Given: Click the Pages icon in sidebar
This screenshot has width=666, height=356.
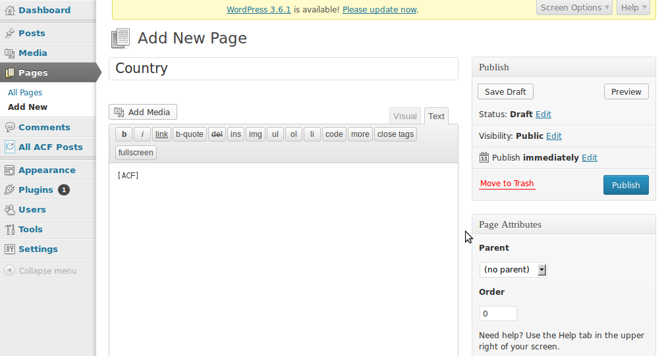Looking at the screenshot, I should click(x=9, y=72).
